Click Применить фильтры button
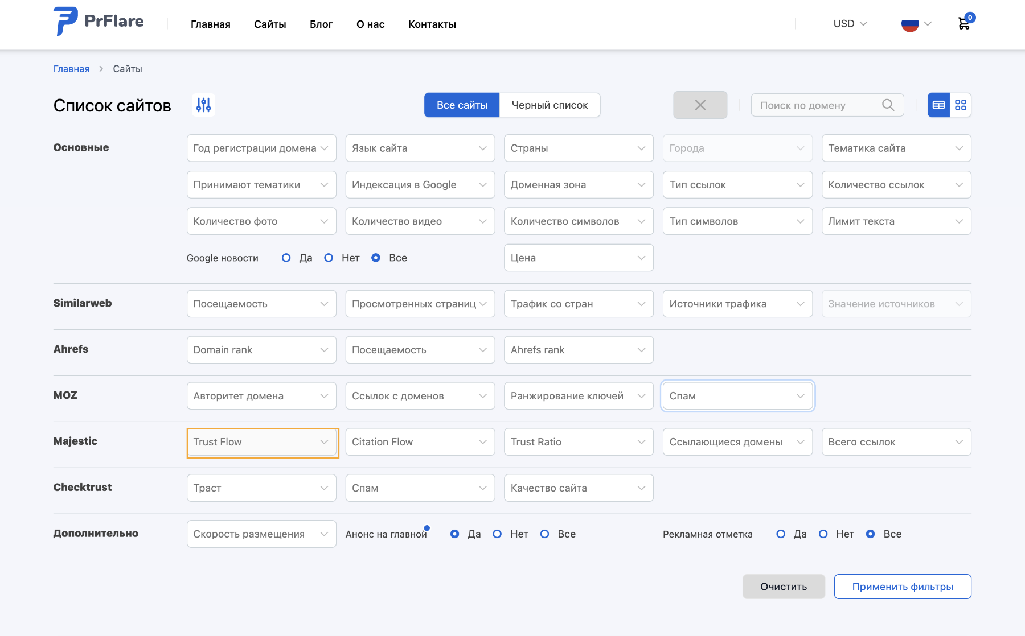 pyautogui.click(x=903, y=587)
